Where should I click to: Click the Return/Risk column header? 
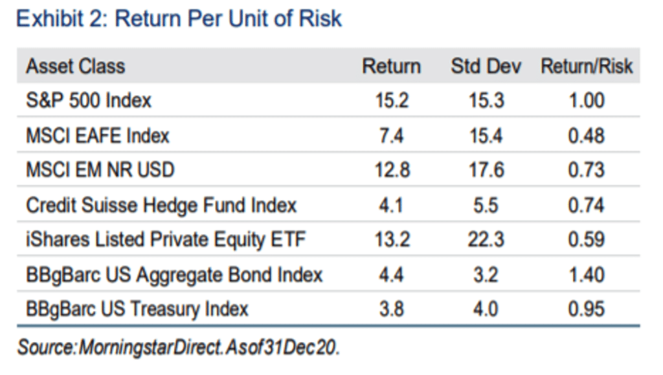click(x=587, y=67)
